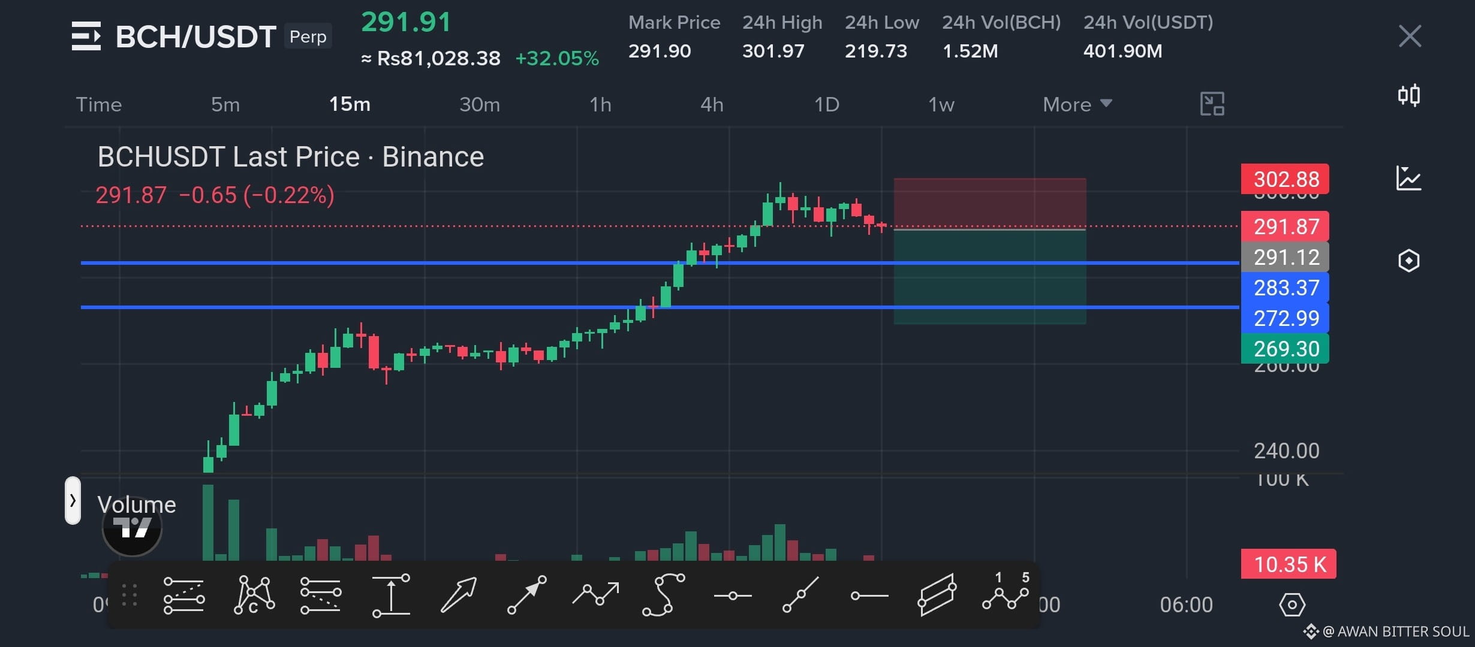
Task: Grab the drawing toolbar dotted handle
Action: coord(130,595)
